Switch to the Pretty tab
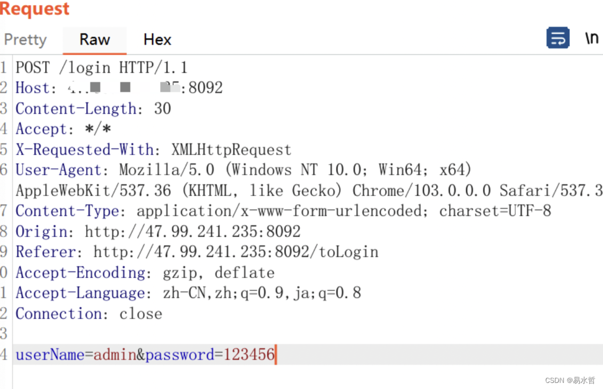 [25, 39]
